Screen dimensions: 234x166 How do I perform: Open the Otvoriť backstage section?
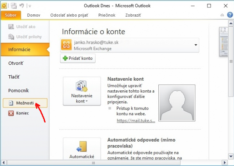[x=16, y=63]
